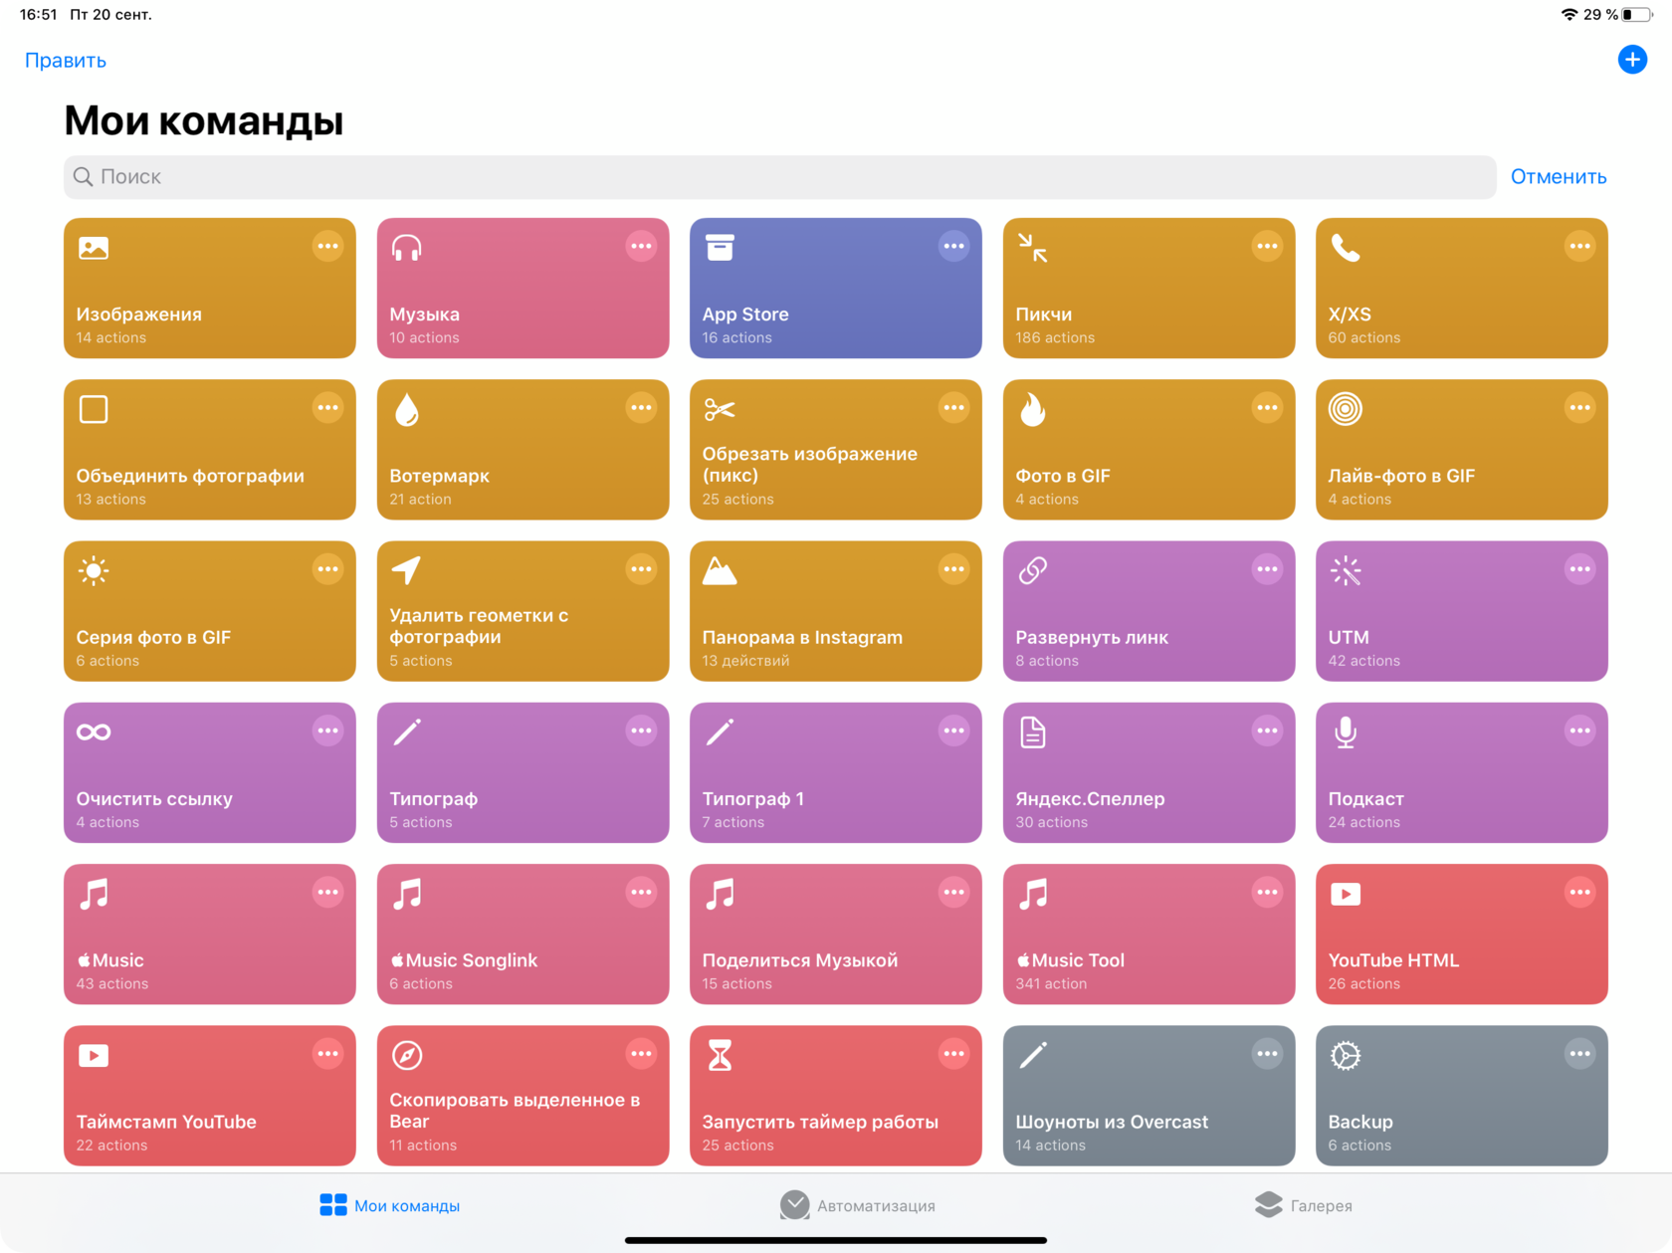Open options for Поделиться Музыкой shortcut

pyautogui.click(x=953, y=892)
